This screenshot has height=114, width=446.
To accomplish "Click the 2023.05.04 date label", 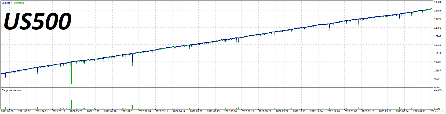I will pyautogui.click(x=402, y=111).
